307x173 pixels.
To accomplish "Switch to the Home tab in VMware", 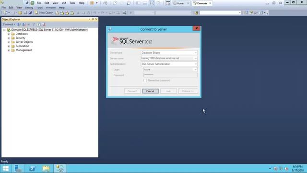I will coord(180,3).
